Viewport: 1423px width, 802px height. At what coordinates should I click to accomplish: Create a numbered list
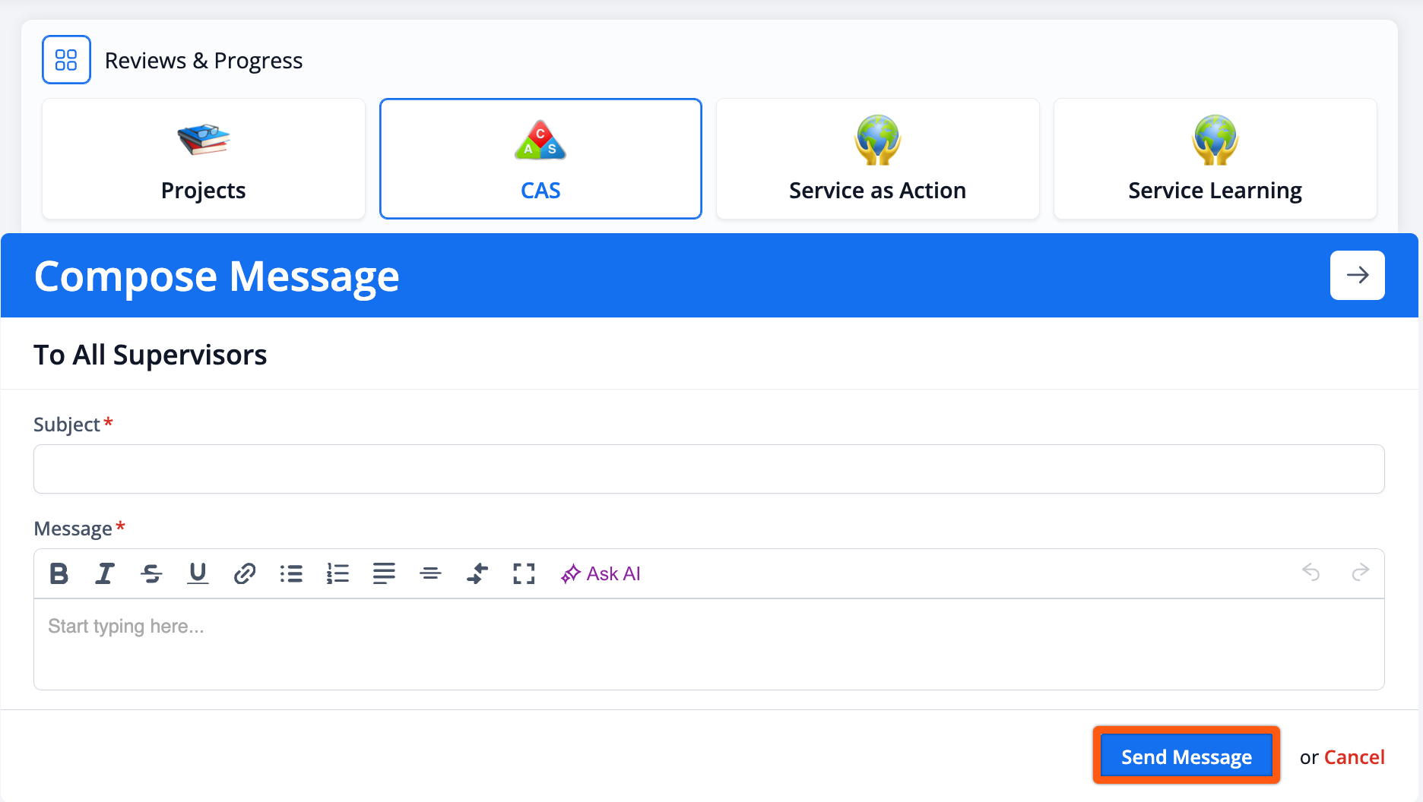pos(338,573)
